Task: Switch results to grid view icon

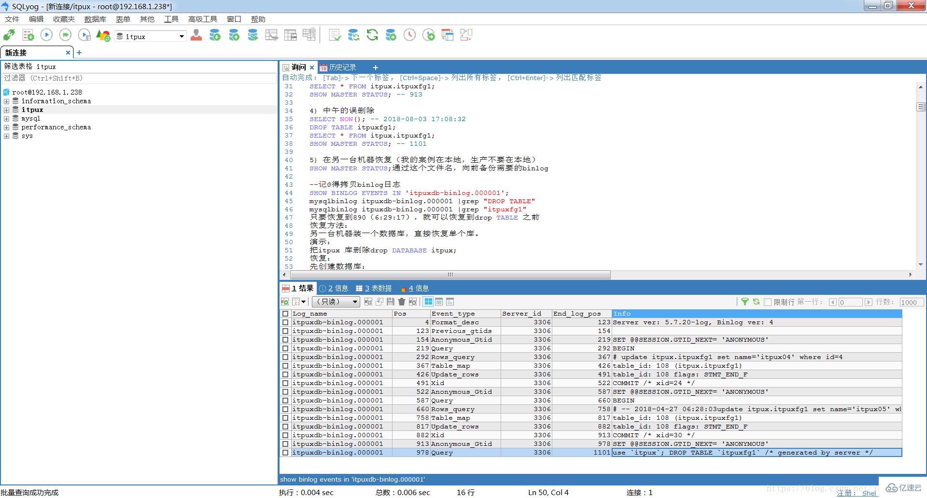Action: (428, 302)
